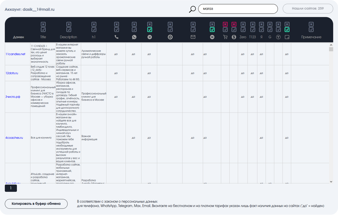Toggle the exclude X filter above Description
This screenshot has width=338, height=218.
point(69,24)
